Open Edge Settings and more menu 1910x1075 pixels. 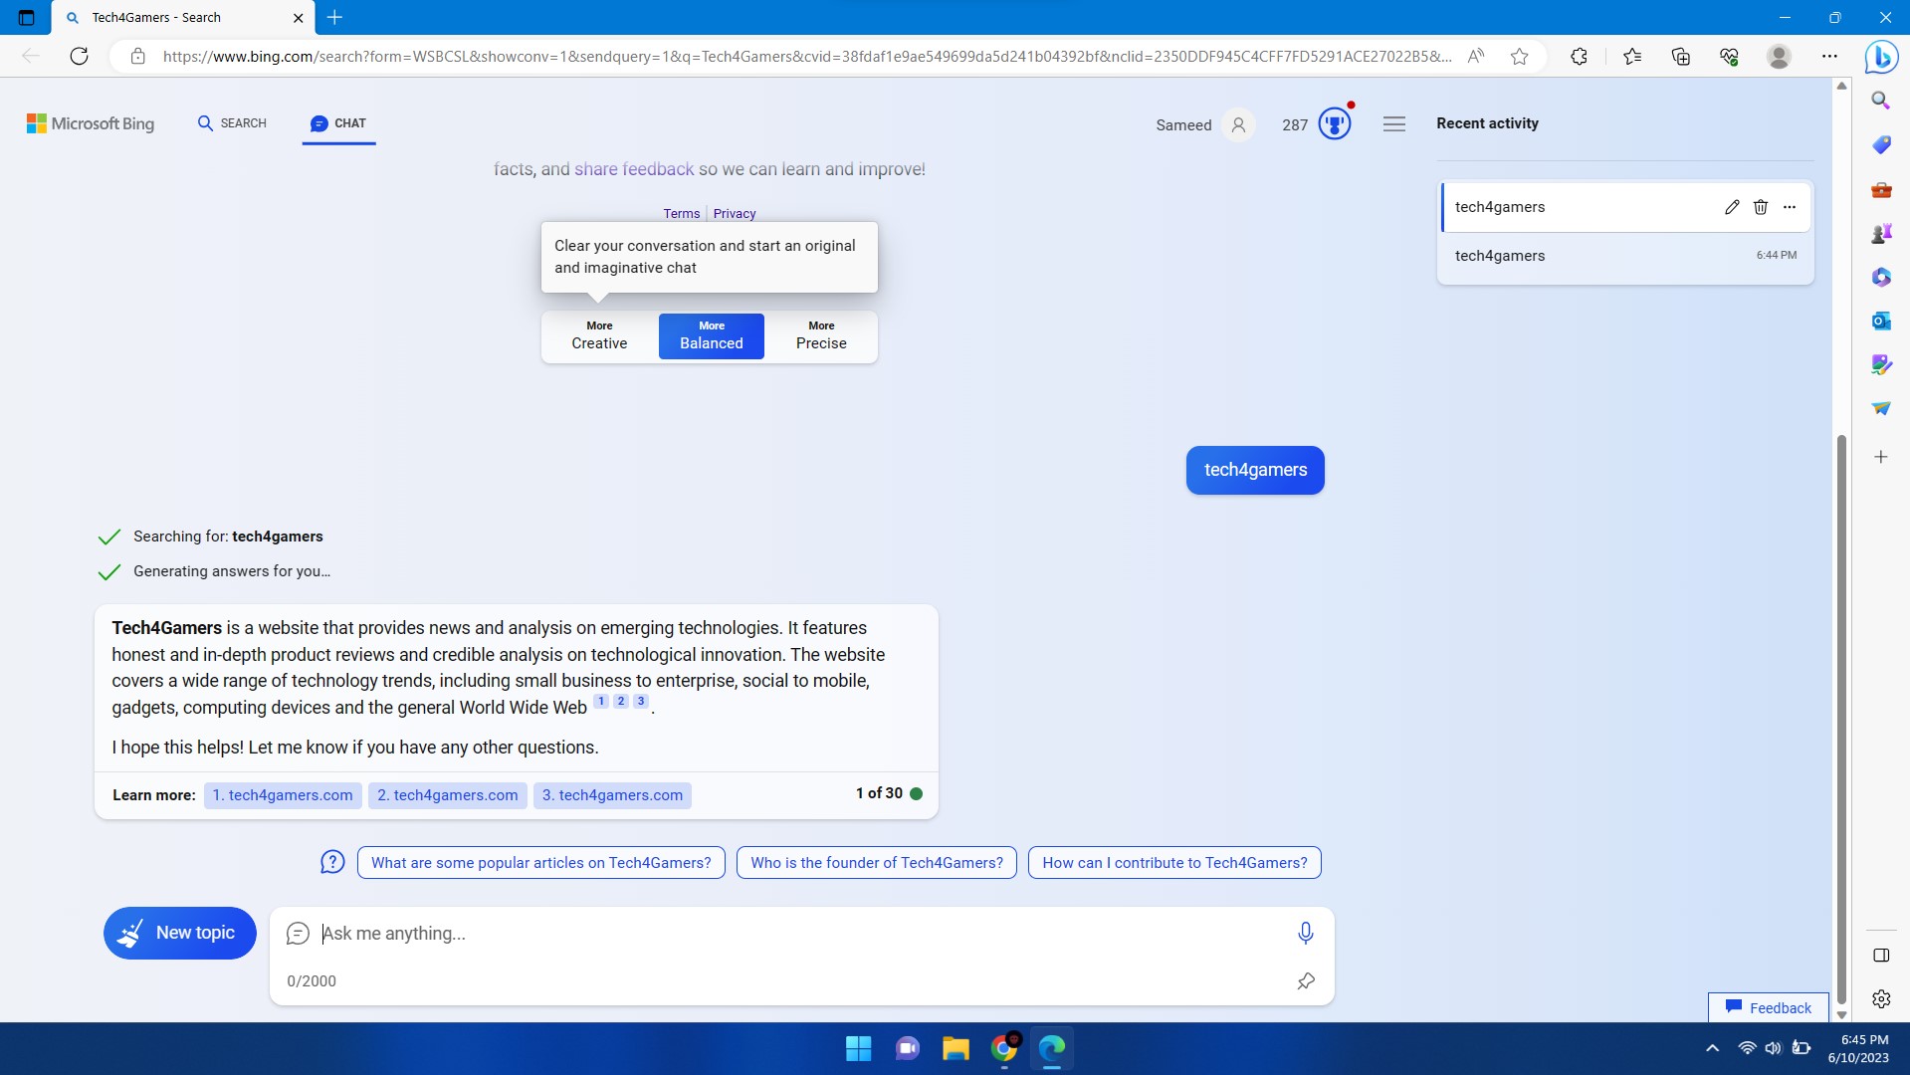point(1829,57)
